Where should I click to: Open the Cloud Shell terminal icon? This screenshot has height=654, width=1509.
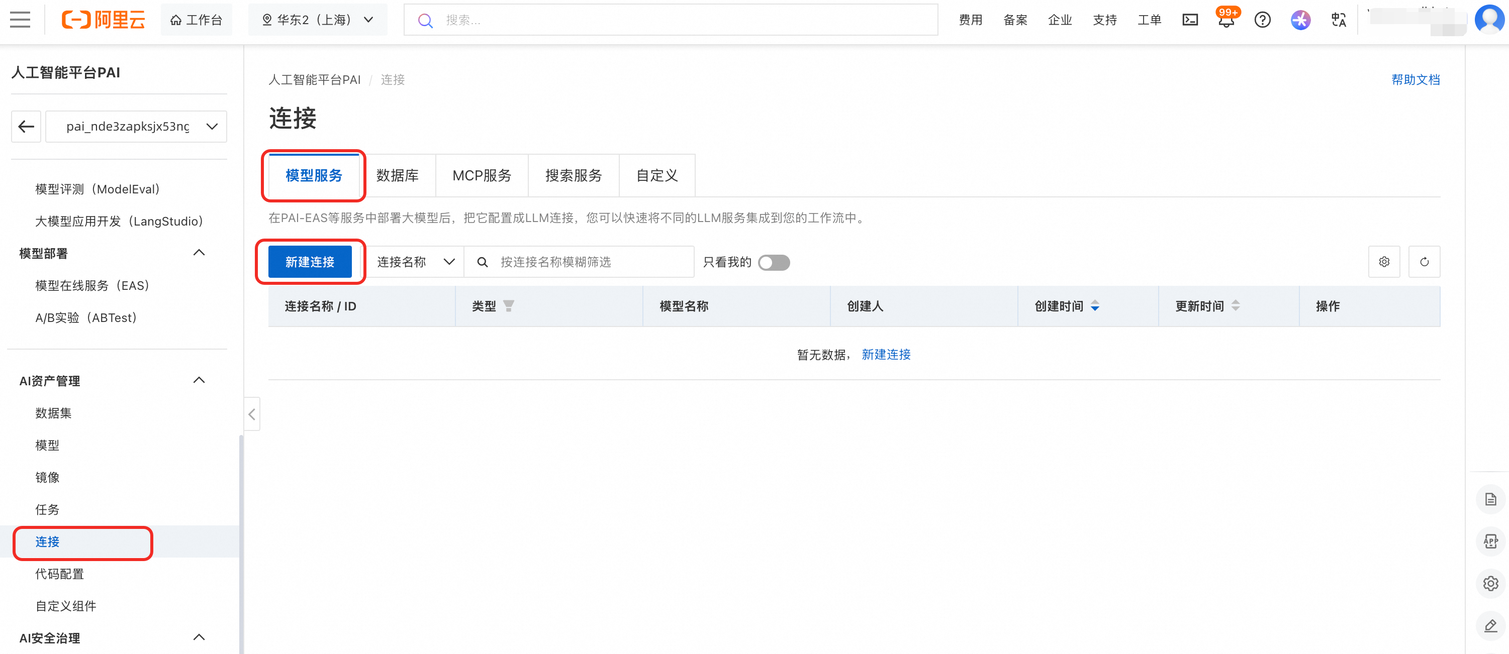click(1190, 20)
